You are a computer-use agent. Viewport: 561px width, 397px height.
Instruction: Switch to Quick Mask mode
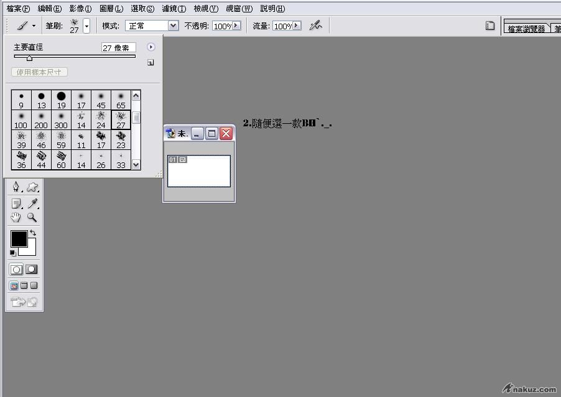(x=32, y=269)
